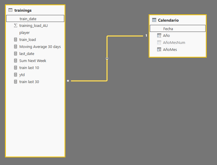This screenshot has height=165, width=217.
Task: Click the calculator icon beside train last 10
Action: [x=16, y=68]
